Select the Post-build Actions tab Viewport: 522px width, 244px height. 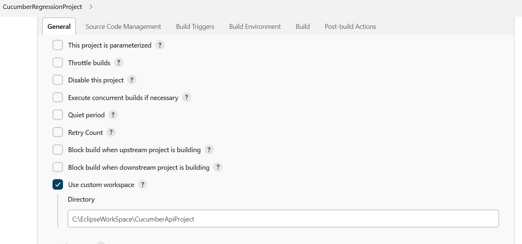tap(350, 27)
